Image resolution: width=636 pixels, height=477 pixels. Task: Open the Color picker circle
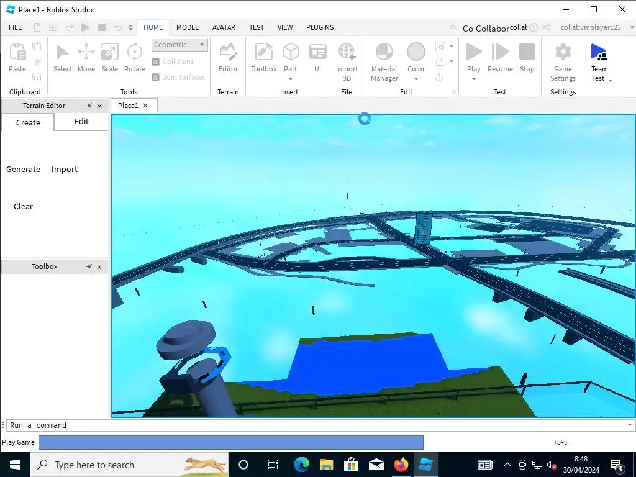416,52
